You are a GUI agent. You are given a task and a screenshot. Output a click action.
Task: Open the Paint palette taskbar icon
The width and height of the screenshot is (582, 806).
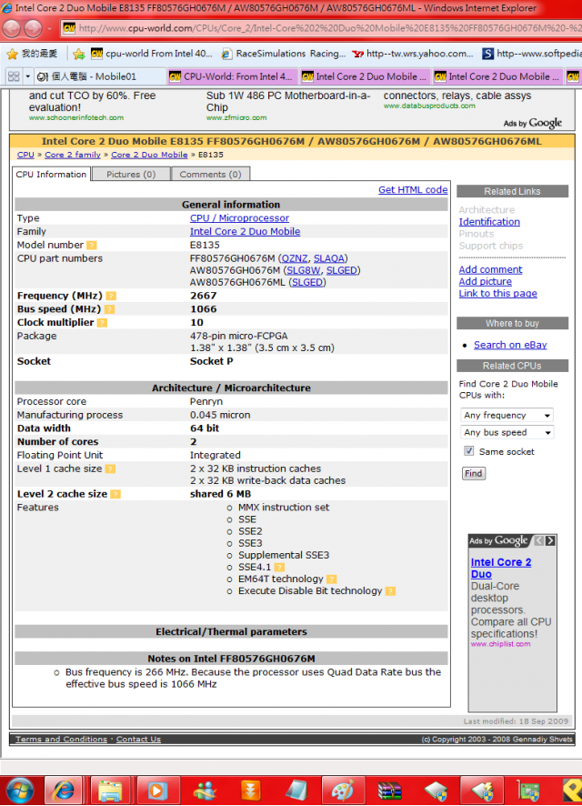(343, 791)
